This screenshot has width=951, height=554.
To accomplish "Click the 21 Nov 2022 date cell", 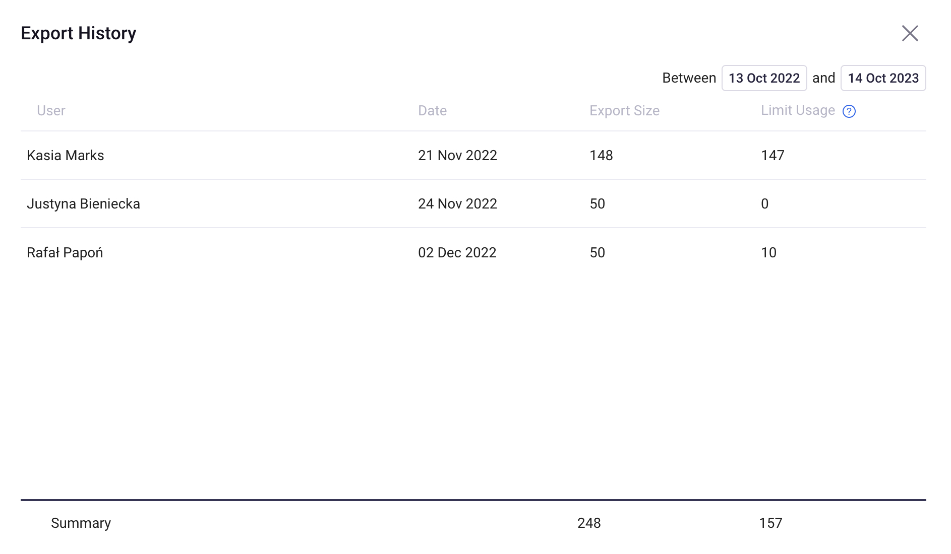I will click(457, 155).
